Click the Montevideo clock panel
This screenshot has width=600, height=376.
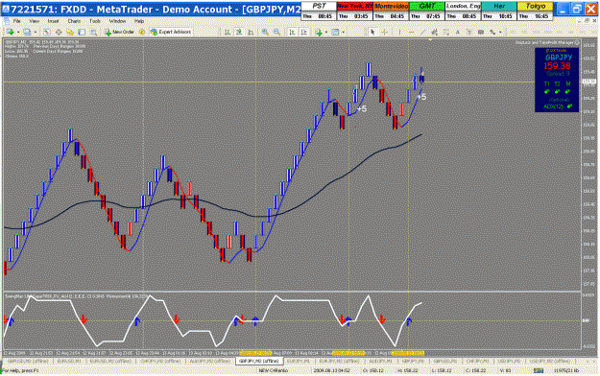391,12
